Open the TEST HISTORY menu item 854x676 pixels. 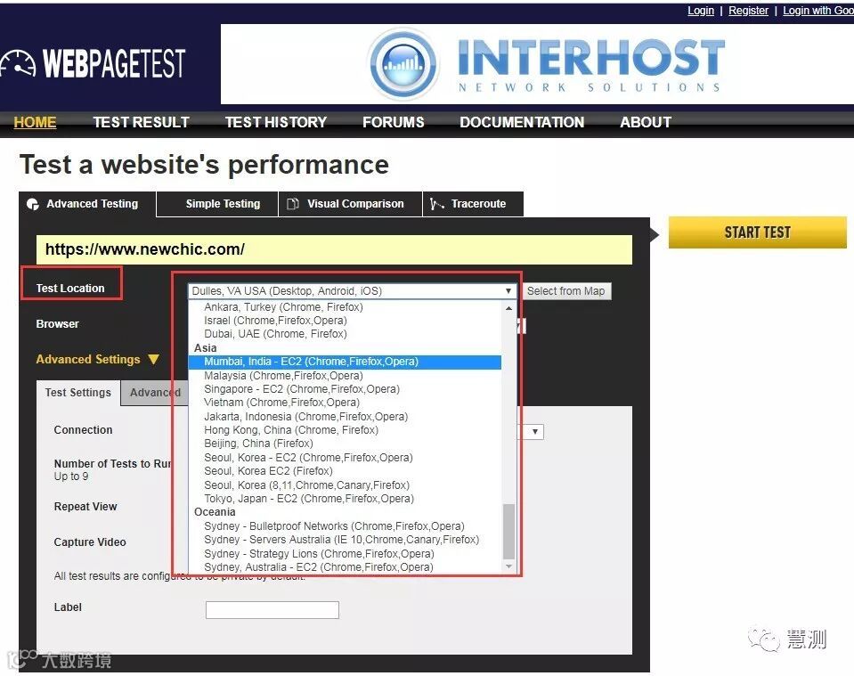pyautogui.click(x=276, y=122)
